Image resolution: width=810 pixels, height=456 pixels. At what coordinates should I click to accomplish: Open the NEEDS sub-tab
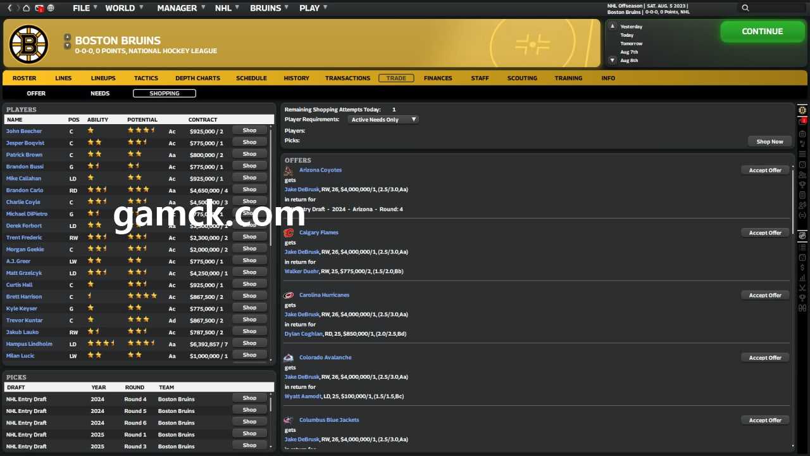[x=100, y=93]
